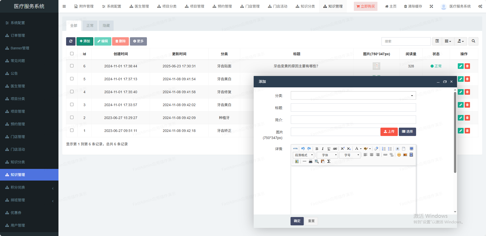Click the undo arrow in the editor

[303, 149]
